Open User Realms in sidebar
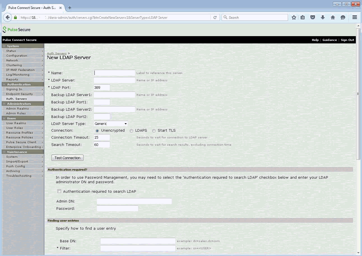Screen dimensions: 362x256 pyautogui.click(x=16, y=123)
